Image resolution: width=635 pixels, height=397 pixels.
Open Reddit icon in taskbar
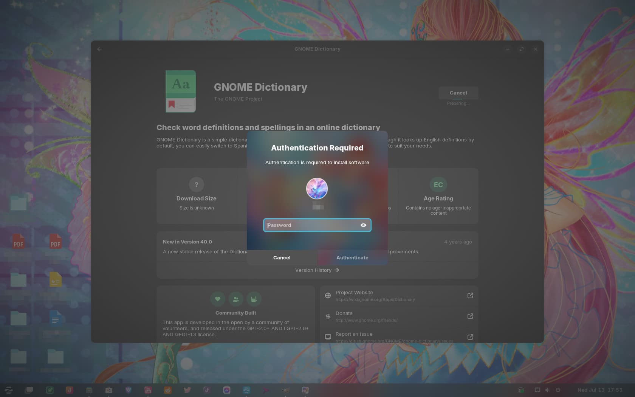[168, 390]
